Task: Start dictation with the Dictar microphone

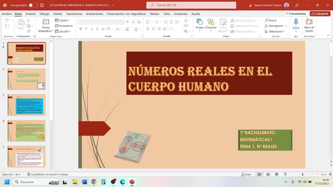Action: 296,22
